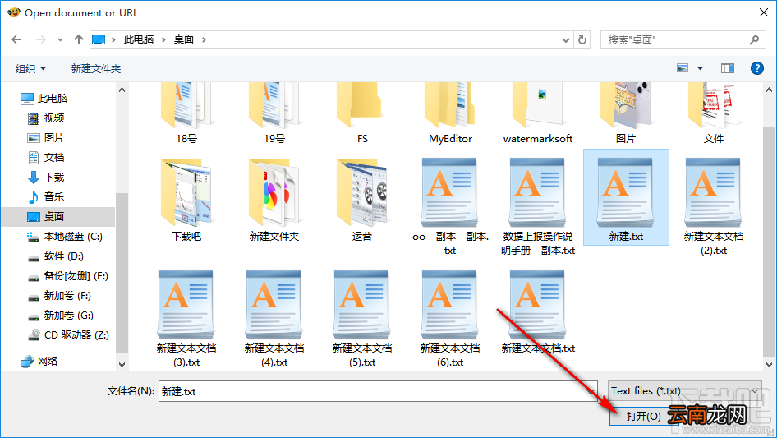Select file 新建文本文档 (2).txt
This screenshot has height=438, width=777.
pyautogui.click(x=714, y=207)
